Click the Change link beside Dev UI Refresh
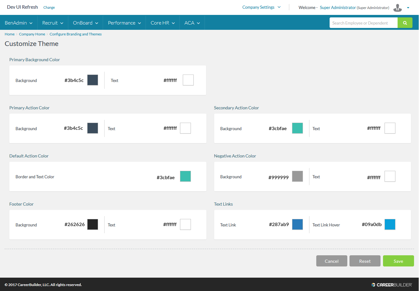This screenshot has width=419, height=291. coord(49,7)
